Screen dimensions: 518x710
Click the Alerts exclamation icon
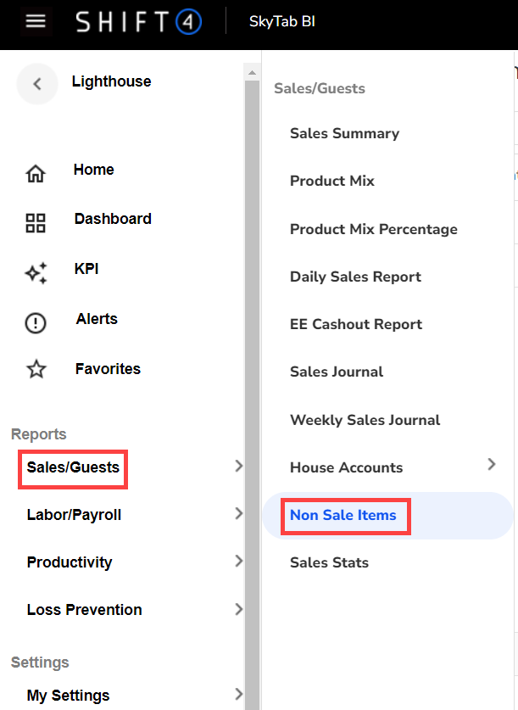point(36,323)
